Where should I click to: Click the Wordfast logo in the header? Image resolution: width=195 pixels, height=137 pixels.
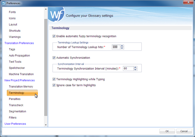click(57, 15)
